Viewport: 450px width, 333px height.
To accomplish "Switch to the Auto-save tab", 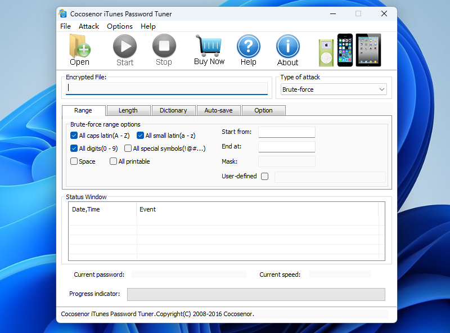I will click(x=218, y=110).
